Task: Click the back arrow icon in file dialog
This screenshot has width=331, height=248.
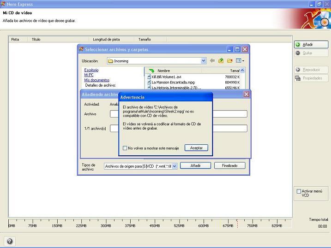Action: (212, 61)
